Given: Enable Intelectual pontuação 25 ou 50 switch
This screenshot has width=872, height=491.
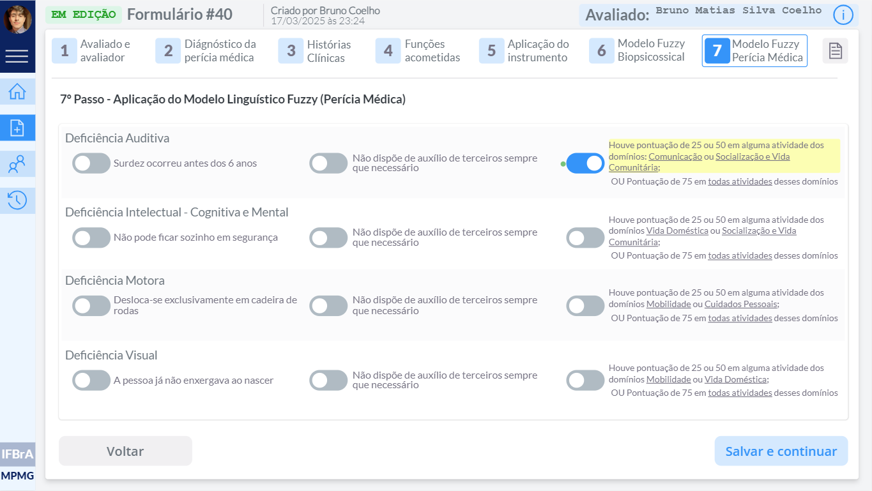Looking at the screenshot, I should point(585,238).
